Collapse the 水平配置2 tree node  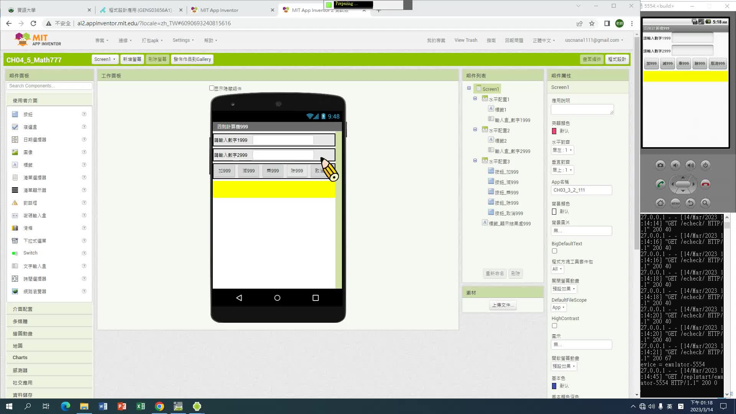pos(475,130)
